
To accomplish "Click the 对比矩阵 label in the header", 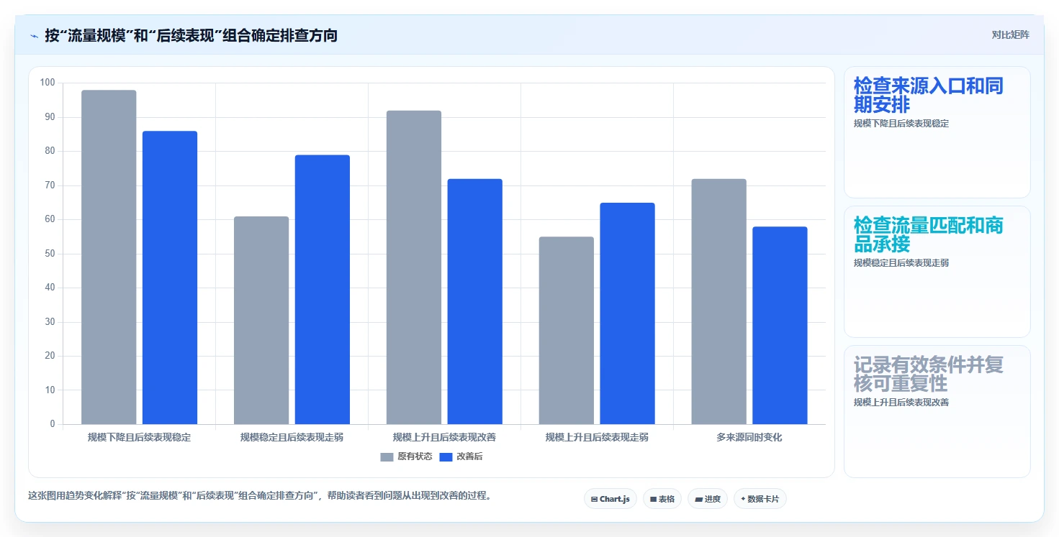I will (x=1011, y=35).
